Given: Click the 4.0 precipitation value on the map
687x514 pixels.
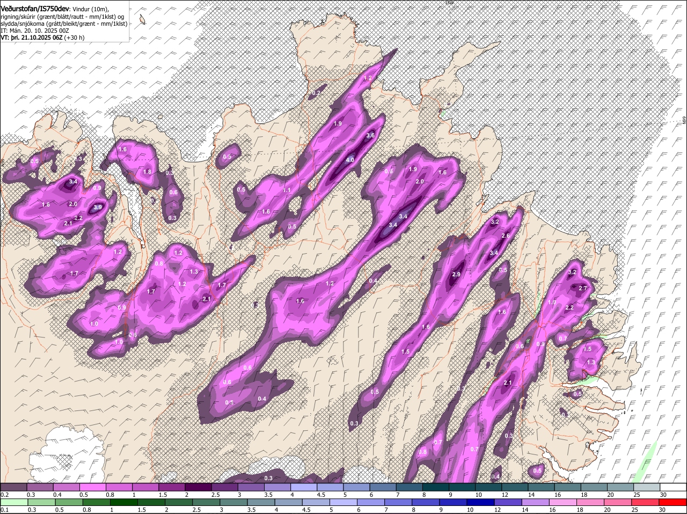Looking at the screenshot, I should click(350, 160).
